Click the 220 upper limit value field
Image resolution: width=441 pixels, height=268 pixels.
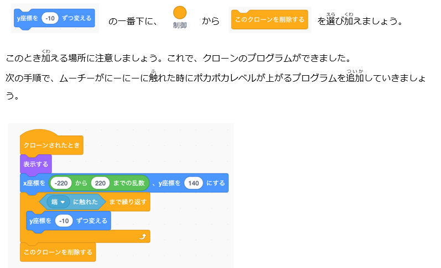tap(100, 183)
